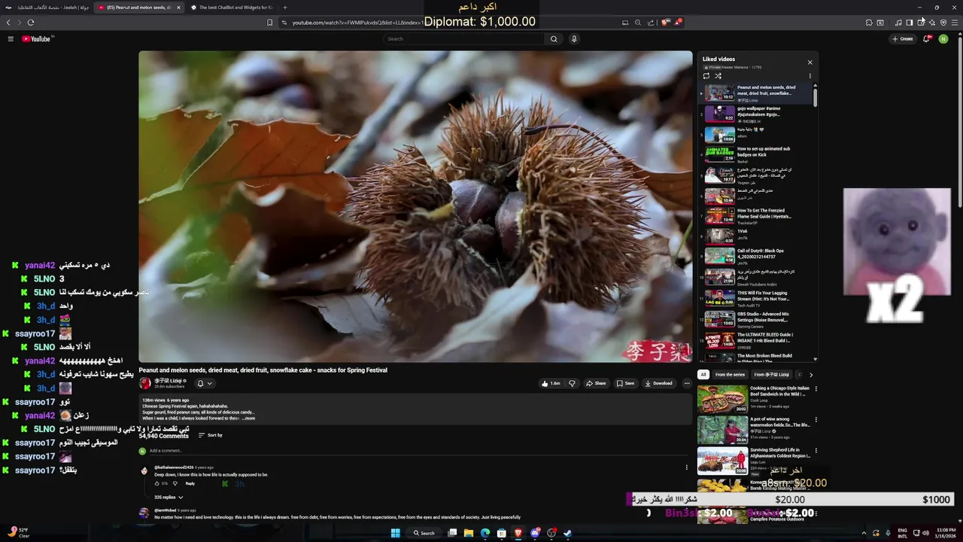The image size is (963, 542).
Task: Open the comments Sort by menu
Action: coord(211,435)
